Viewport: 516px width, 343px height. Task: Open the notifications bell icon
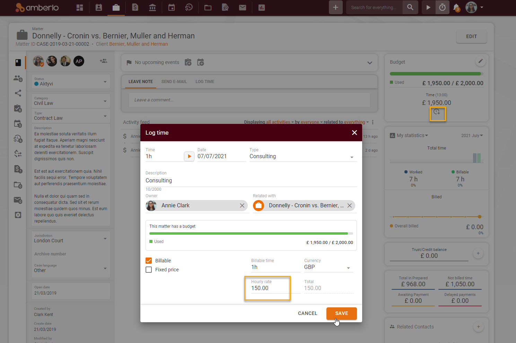click(456, 7)
